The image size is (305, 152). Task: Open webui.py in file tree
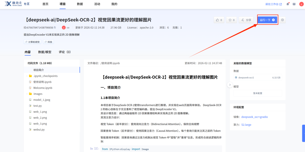[39, 130]
